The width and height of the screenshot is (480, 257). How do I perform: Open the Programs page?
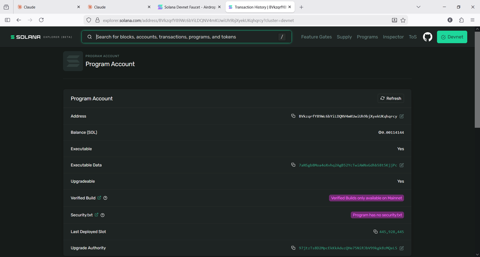click(x=367, y=37)
